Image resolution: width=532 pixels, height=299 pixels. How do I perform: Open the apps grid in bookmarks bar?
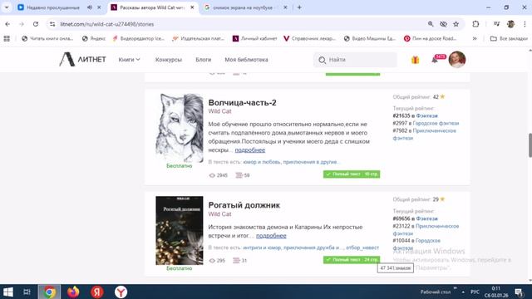tap(7, 39)
